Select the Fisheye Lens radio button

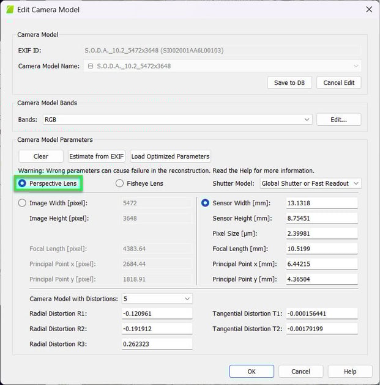click(x=120, y=183)
